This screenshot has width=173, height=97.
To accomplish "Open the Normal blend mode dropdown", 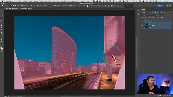I will (148, 15).
